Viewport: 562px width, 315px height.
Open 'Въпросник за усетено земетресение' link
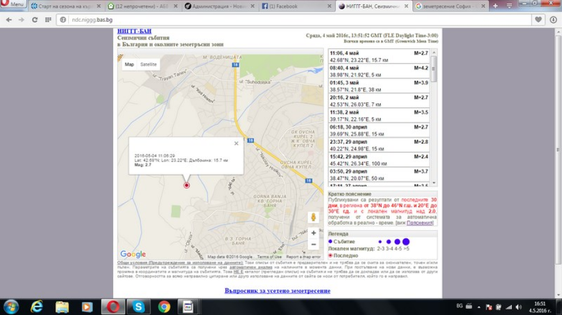coord(277,291)
